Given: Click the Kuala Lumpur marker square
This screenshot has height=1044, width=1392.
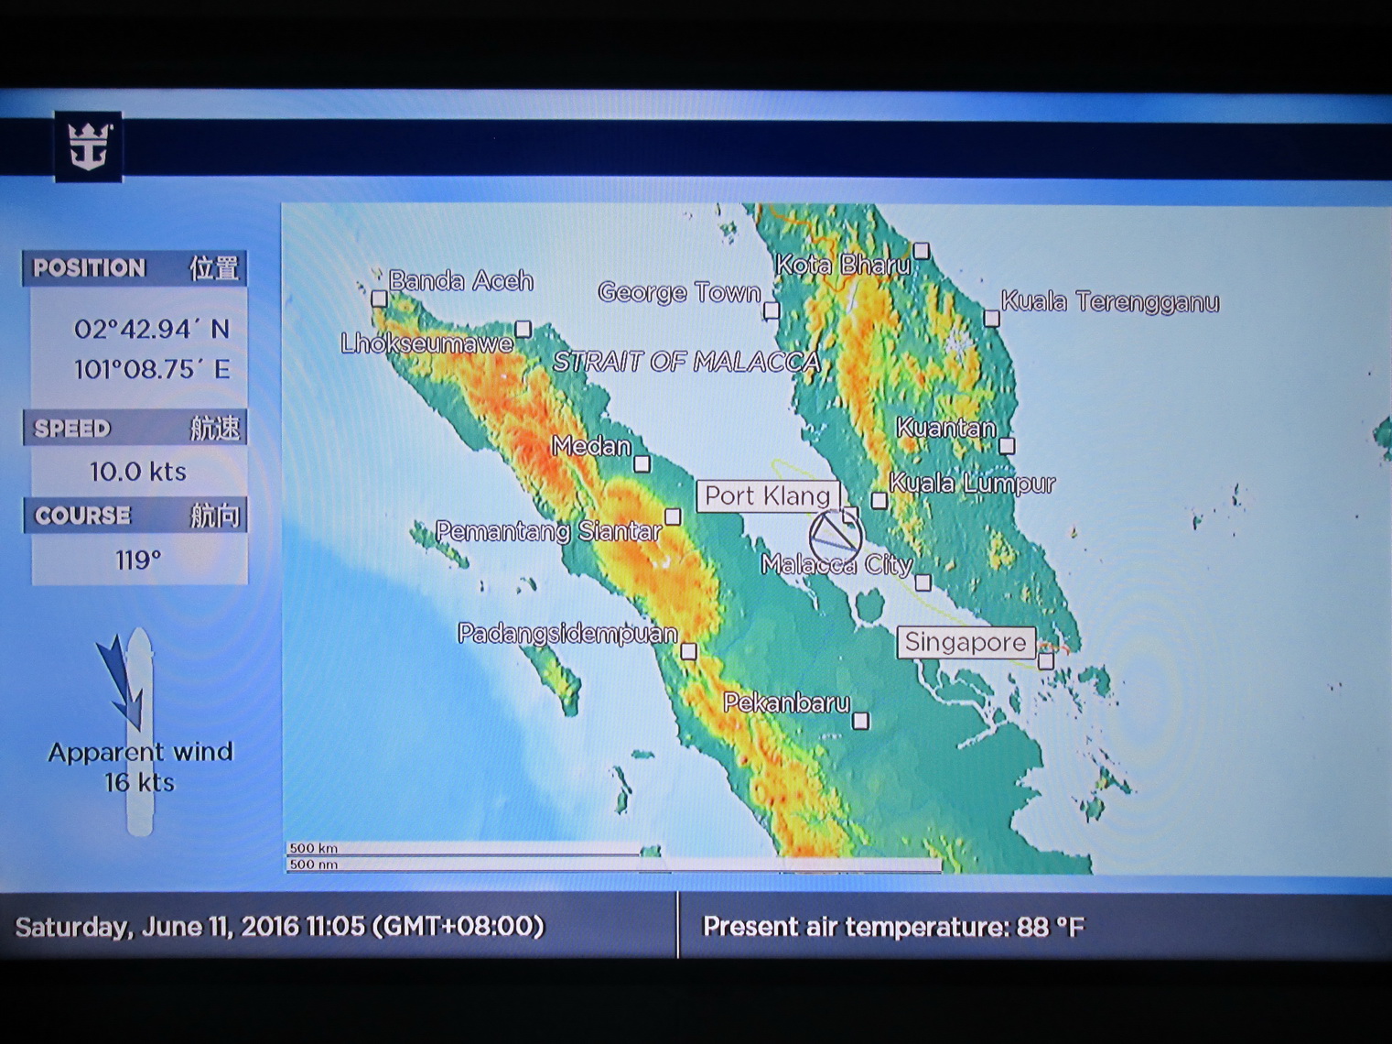Looking at the screenshot, I should tap(879, 500).
